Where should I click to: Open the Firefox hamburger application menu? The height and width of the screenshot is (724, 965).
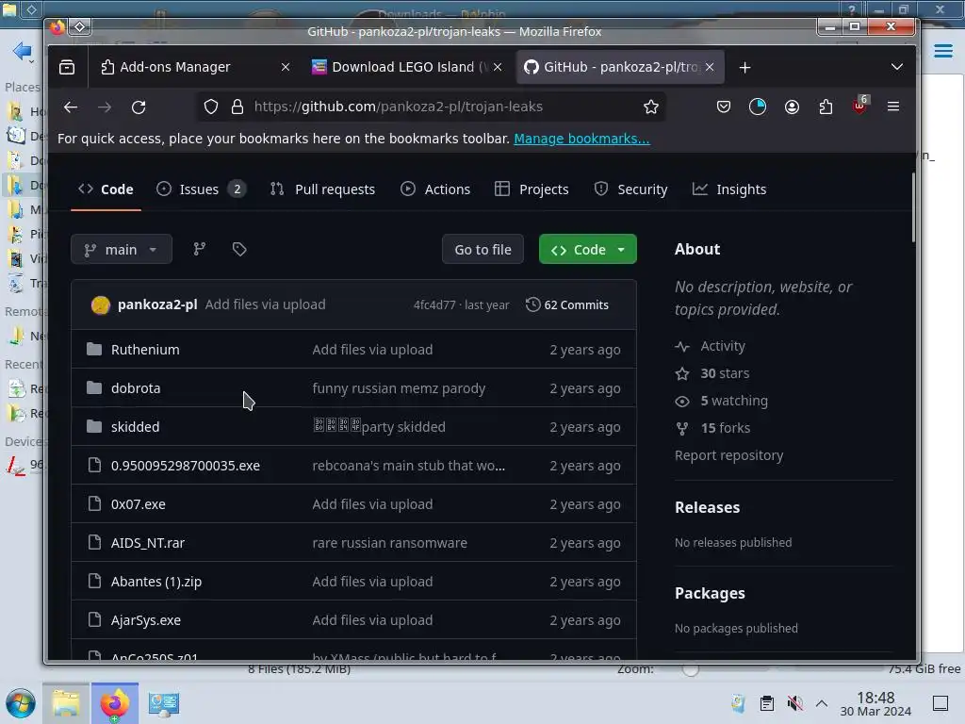coord(893,107)
